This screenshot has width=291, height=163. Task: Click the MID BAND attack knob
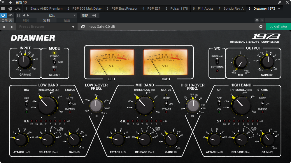(x=118, y=140)
